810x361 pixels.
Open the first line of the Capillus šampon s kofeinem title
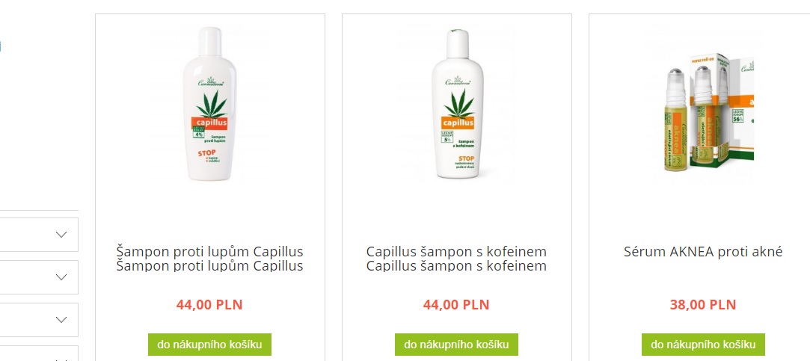(x=457, y=252)
